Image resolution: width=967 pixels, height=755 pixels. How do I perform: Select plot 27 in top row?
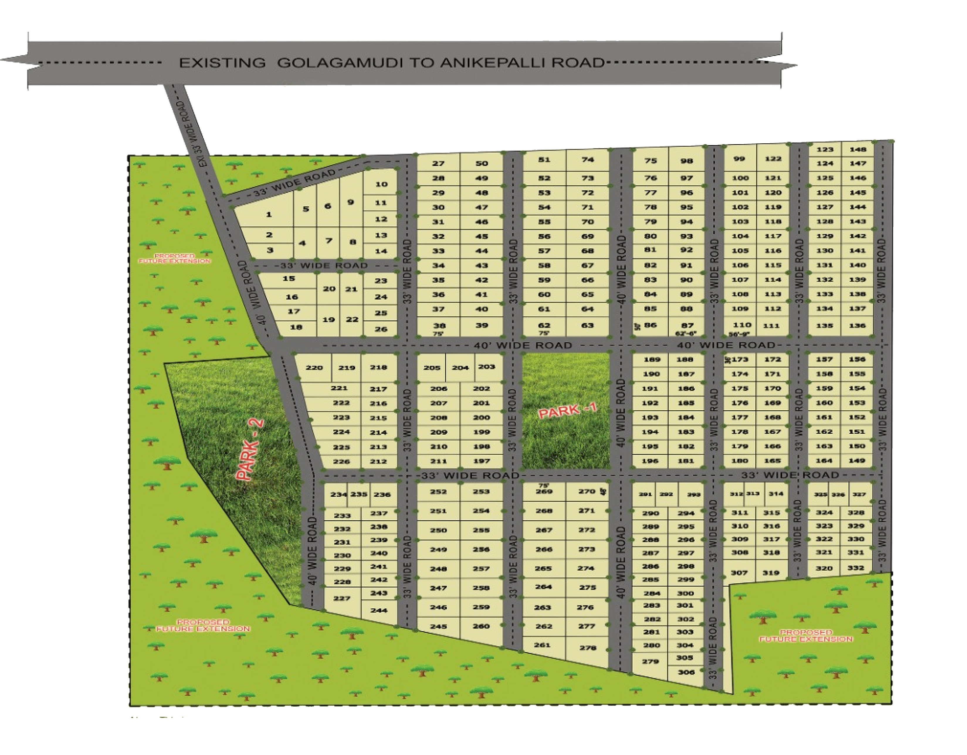438,163
